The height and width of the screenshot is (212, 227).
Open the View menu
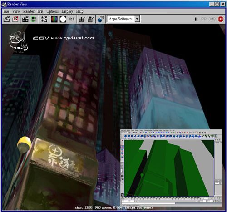pos(16,11)
